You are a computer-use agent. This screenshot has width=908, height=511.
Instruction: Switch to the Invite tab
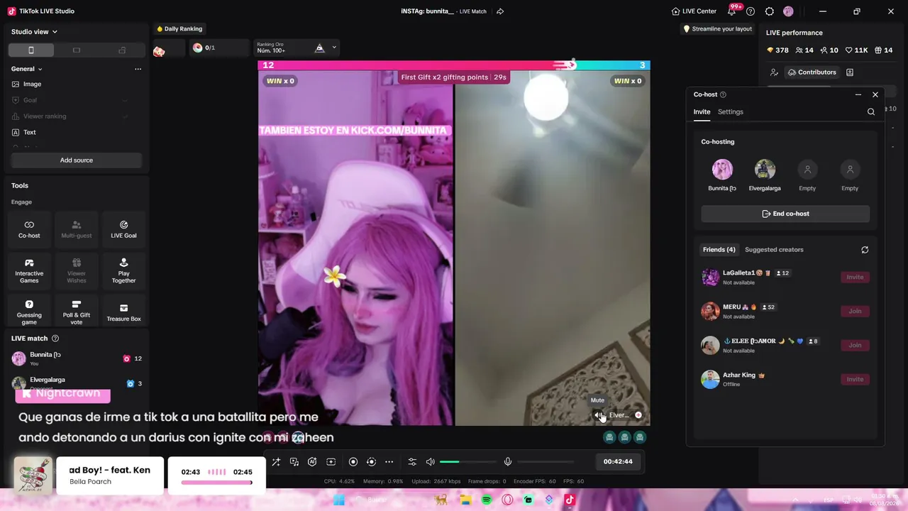pyautogui.click(x=702, y=111)
